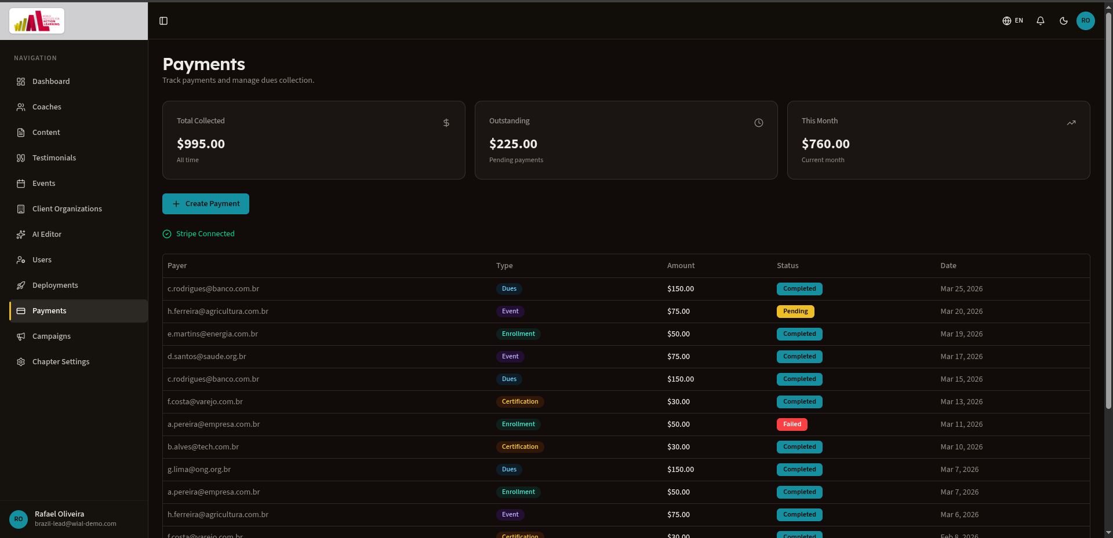Click the Certification tag dated Mar 13, 2026
This screenshot has height=538, width=1113.
520,402
